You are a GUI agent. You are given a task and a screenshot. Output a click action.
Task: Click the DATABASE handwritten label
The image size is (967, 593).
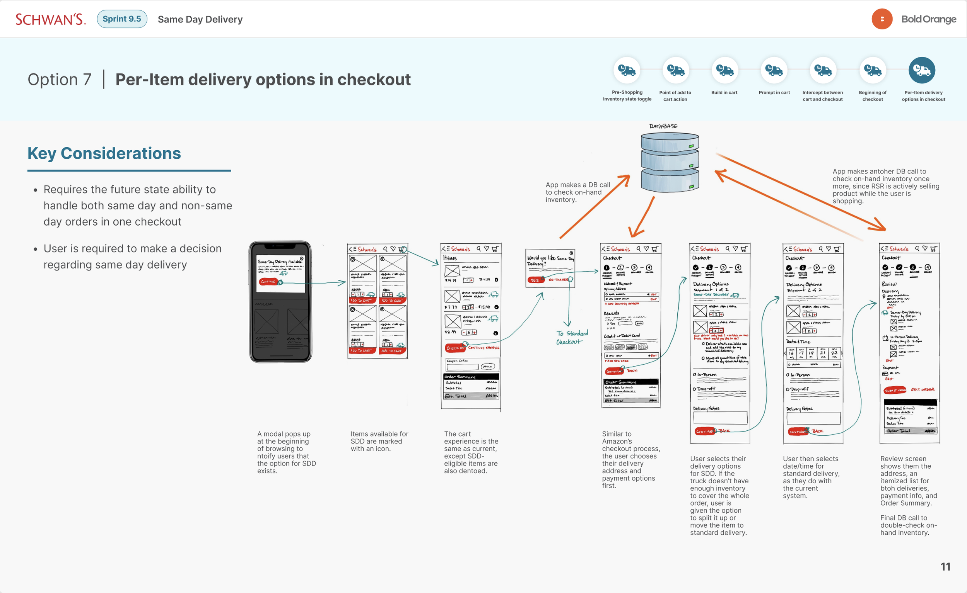(663, 126)
